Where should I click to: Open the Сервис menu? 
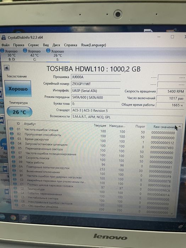(34, 45)
